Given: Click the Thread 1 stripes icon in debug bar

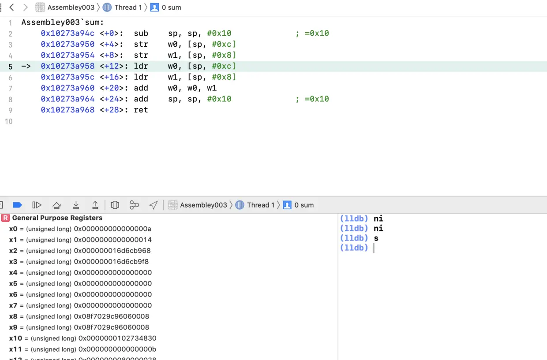Looking at the screenshot, I should tap(240, 204).
